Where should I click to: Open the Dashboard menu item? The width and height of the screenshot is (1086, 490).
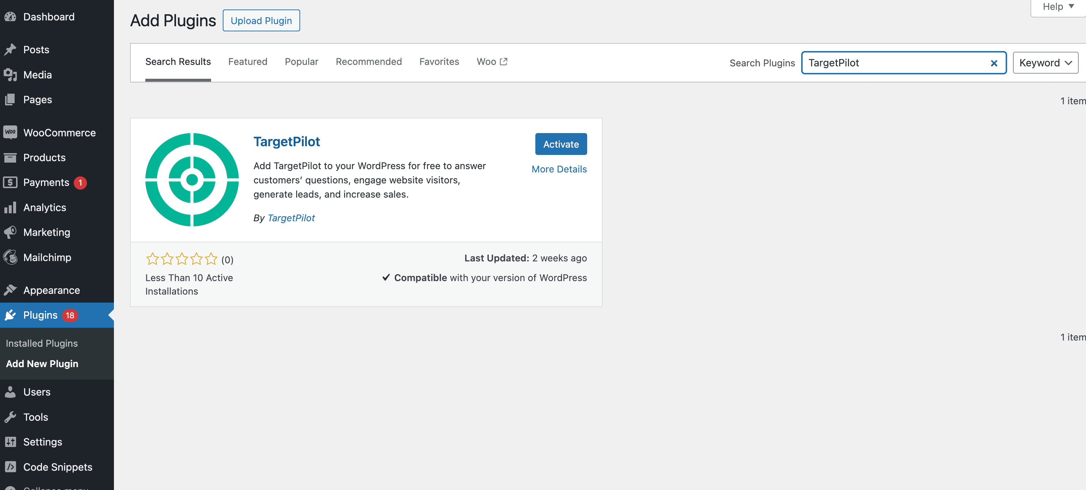(57, 17)
